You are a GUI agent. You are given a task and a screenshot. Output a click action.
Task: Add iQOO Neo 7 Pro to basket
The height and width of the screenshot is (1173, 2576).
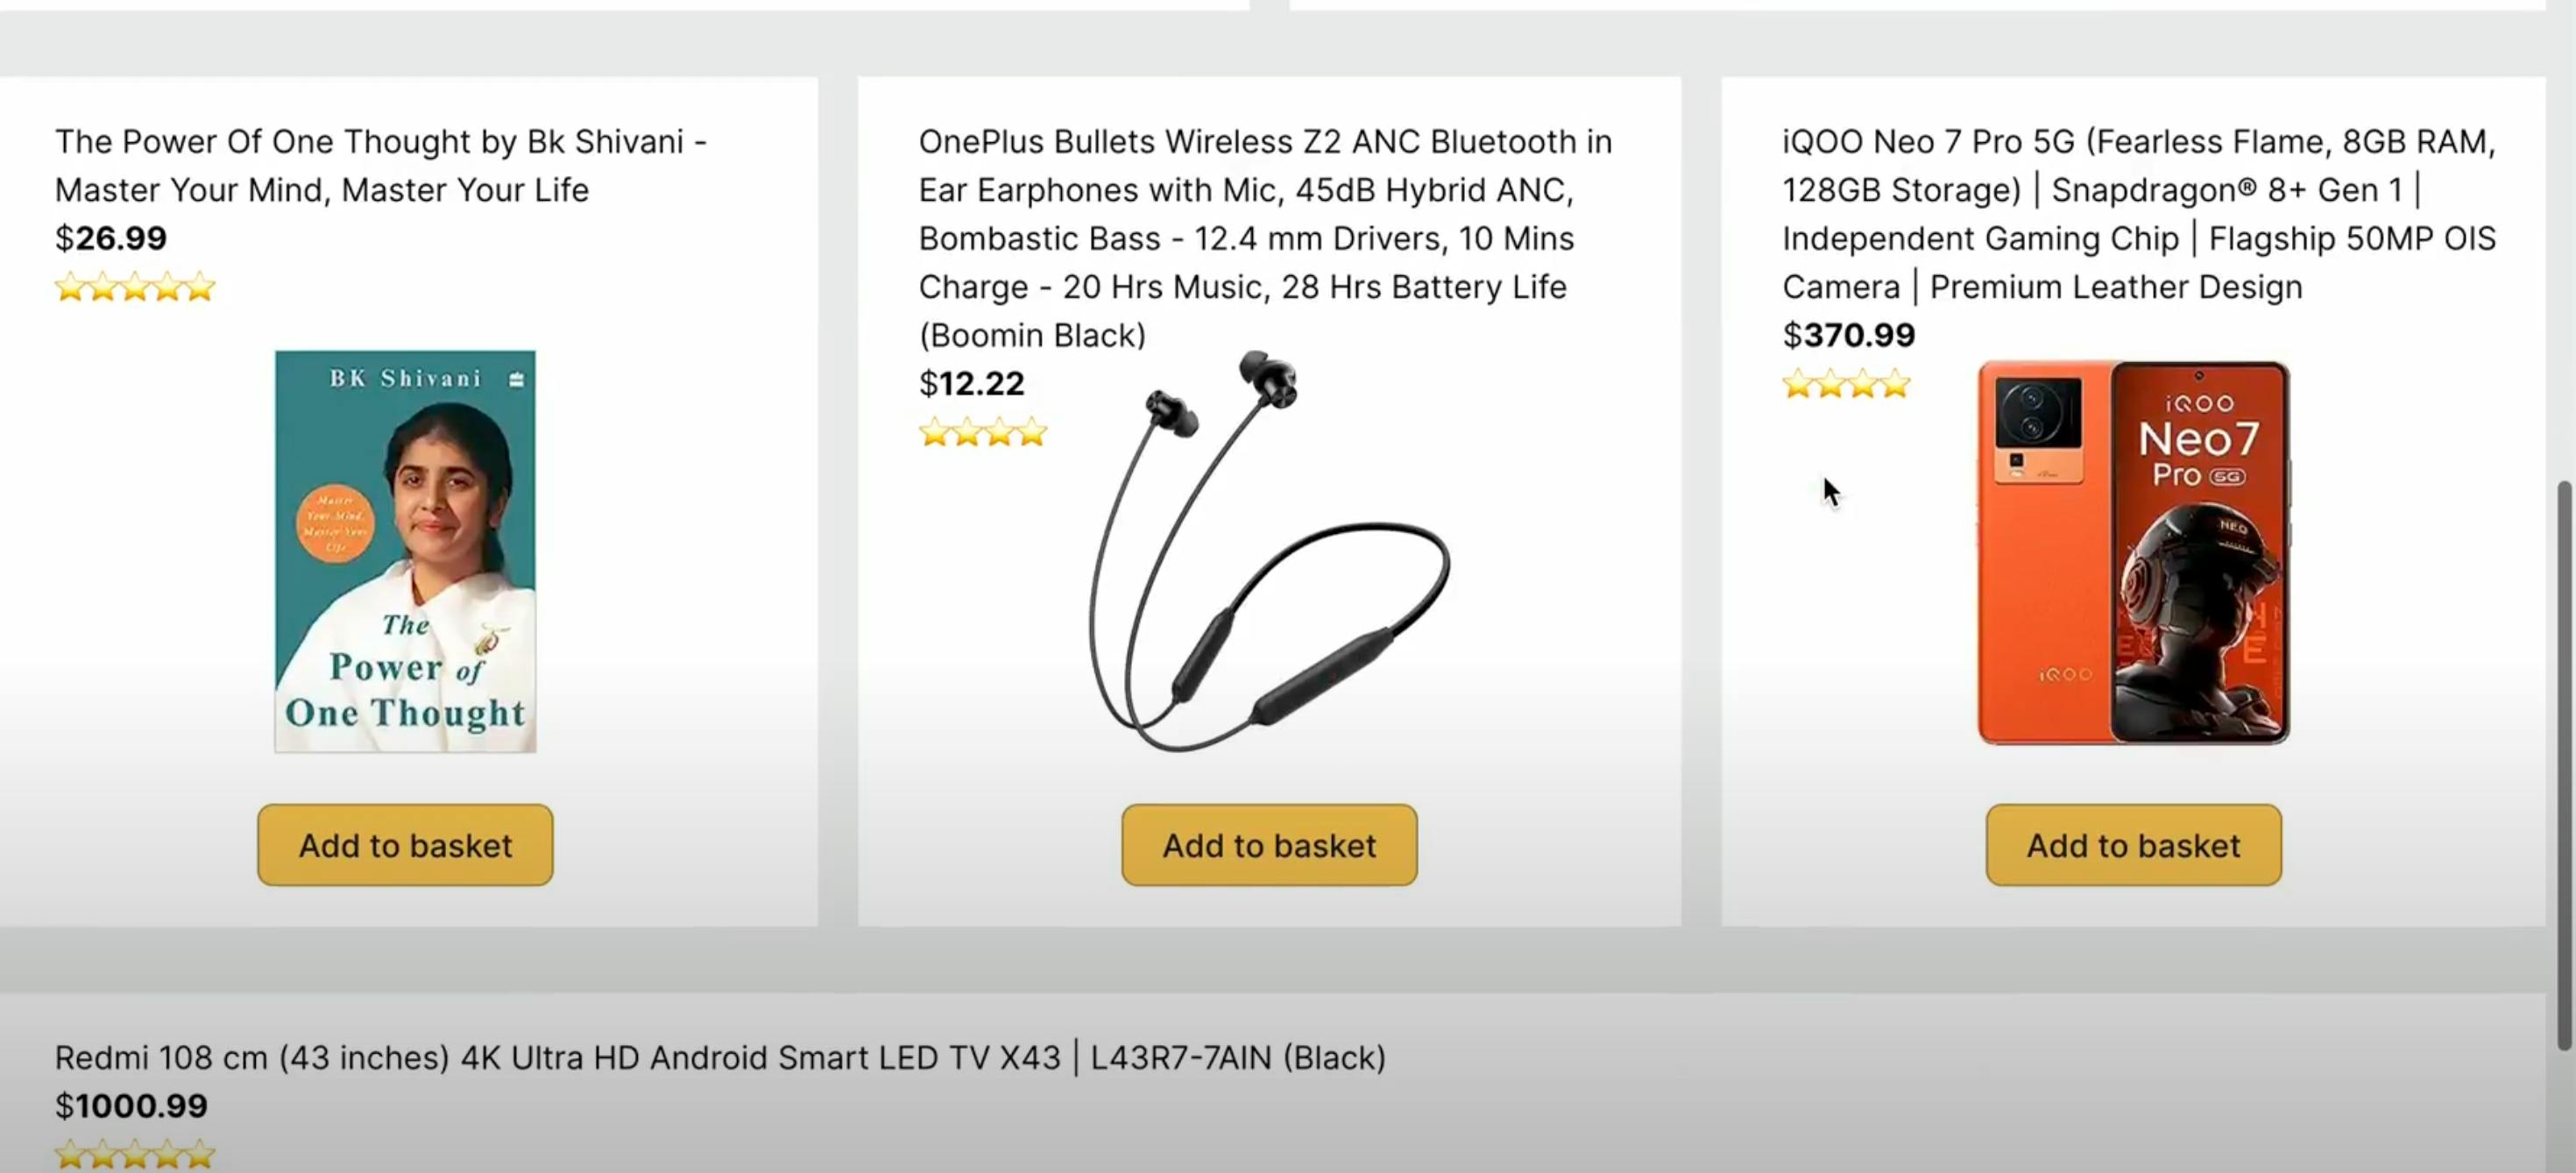click(2133, 845)
